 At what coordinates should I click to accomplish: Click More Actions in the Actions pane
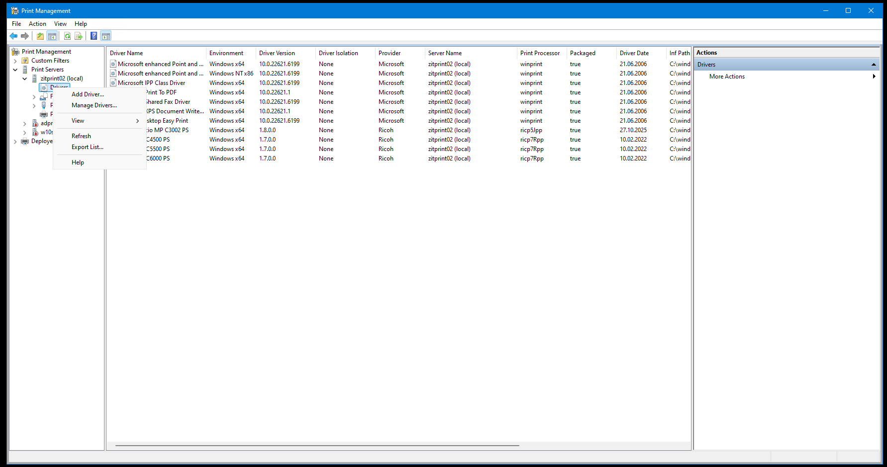coord(727,77)
